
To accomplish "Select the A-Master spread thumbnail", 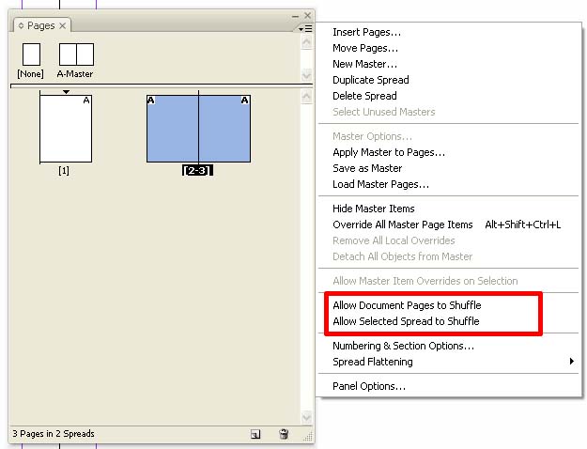I will click(76, 54).
